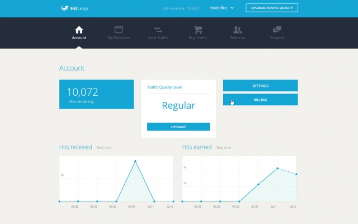Open My Websites browser icon
Viewport: 358px width, 224px height.
click(x=119, y=30)
